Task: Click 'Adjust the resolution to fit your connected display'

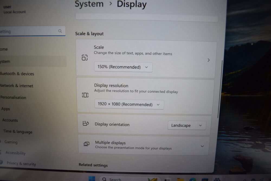Action: pos(136,91)
